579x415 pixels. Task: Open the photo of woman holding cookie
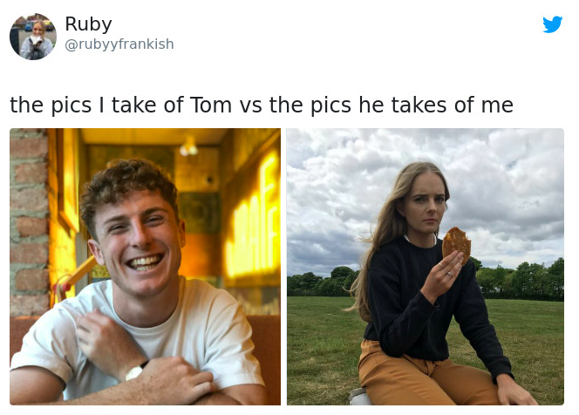425,267
